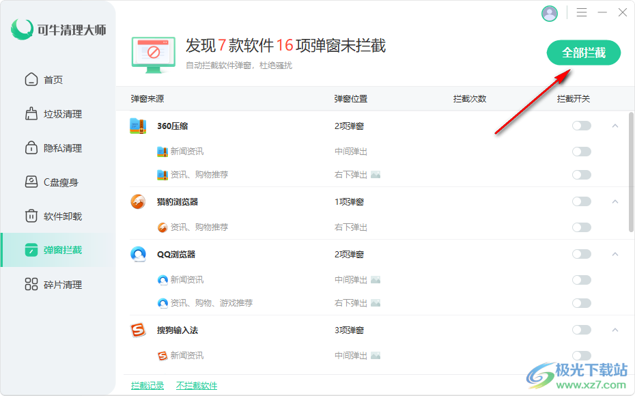Open the 软件卸载 sidebar section
This screenshot has width=635, height=396.
coord(62,216)
